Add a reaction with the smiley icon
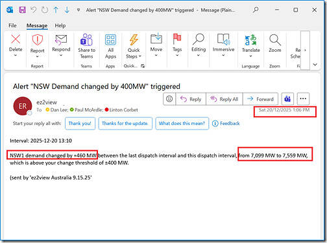Image resolution: width=327 pixels, height=243 pixels. pos(169,99)
